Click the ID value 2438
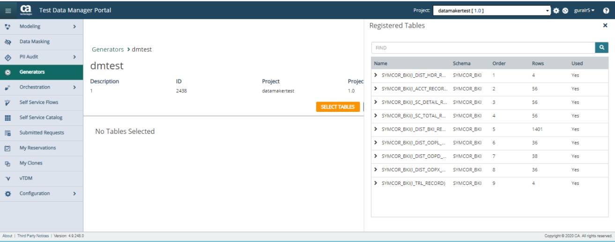 (x=181, y=91)
